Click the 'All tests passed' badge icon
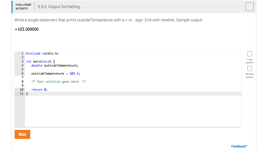 pos(250,69)
